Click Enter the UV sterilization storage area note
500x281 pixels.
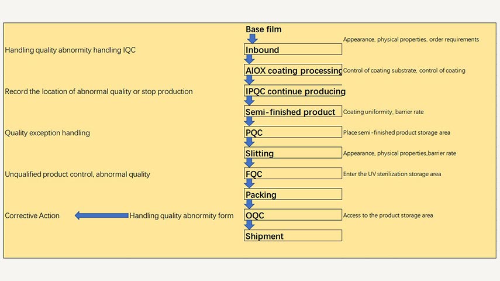pos(392,174)
